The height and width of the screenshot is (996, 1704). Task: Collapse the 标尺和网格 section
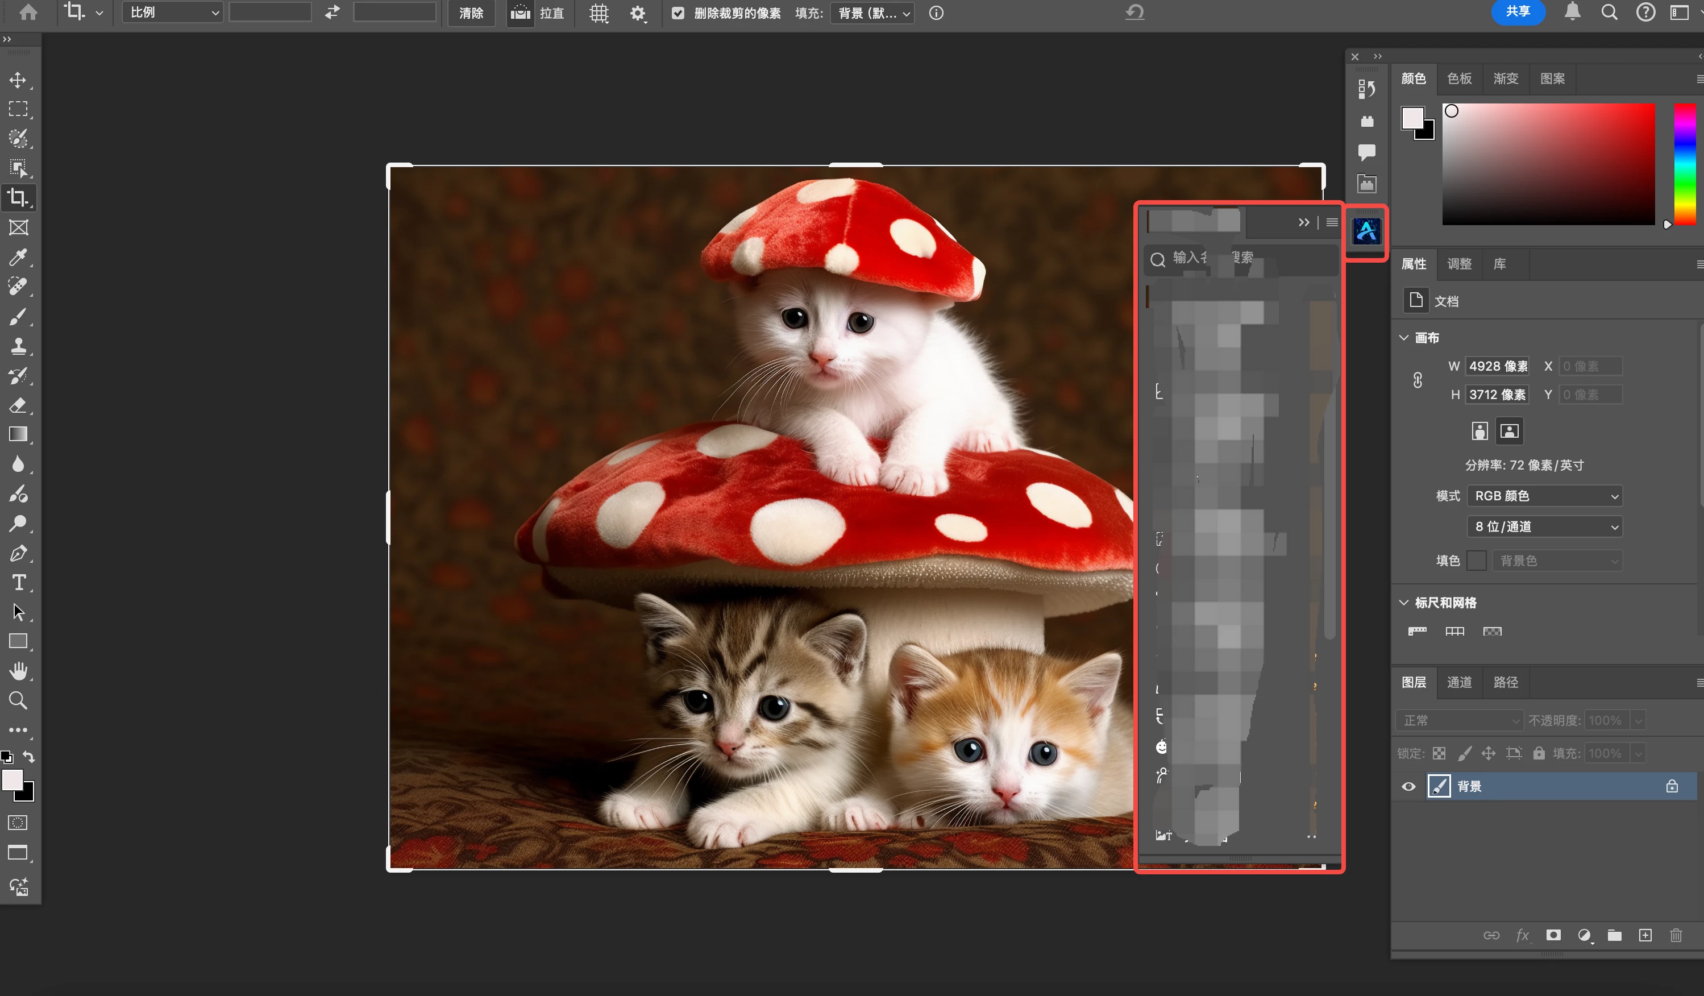(1404, 603)
